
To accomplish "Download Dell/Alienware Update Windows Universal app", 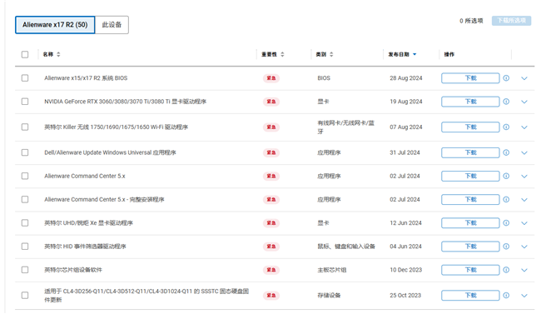I will point(470,152).
